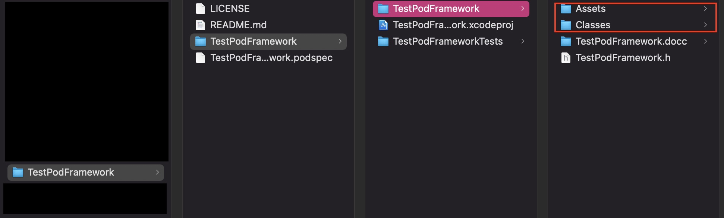
Task: Click the TestPodFramework.docc folder icon
Action: [566, 41]
